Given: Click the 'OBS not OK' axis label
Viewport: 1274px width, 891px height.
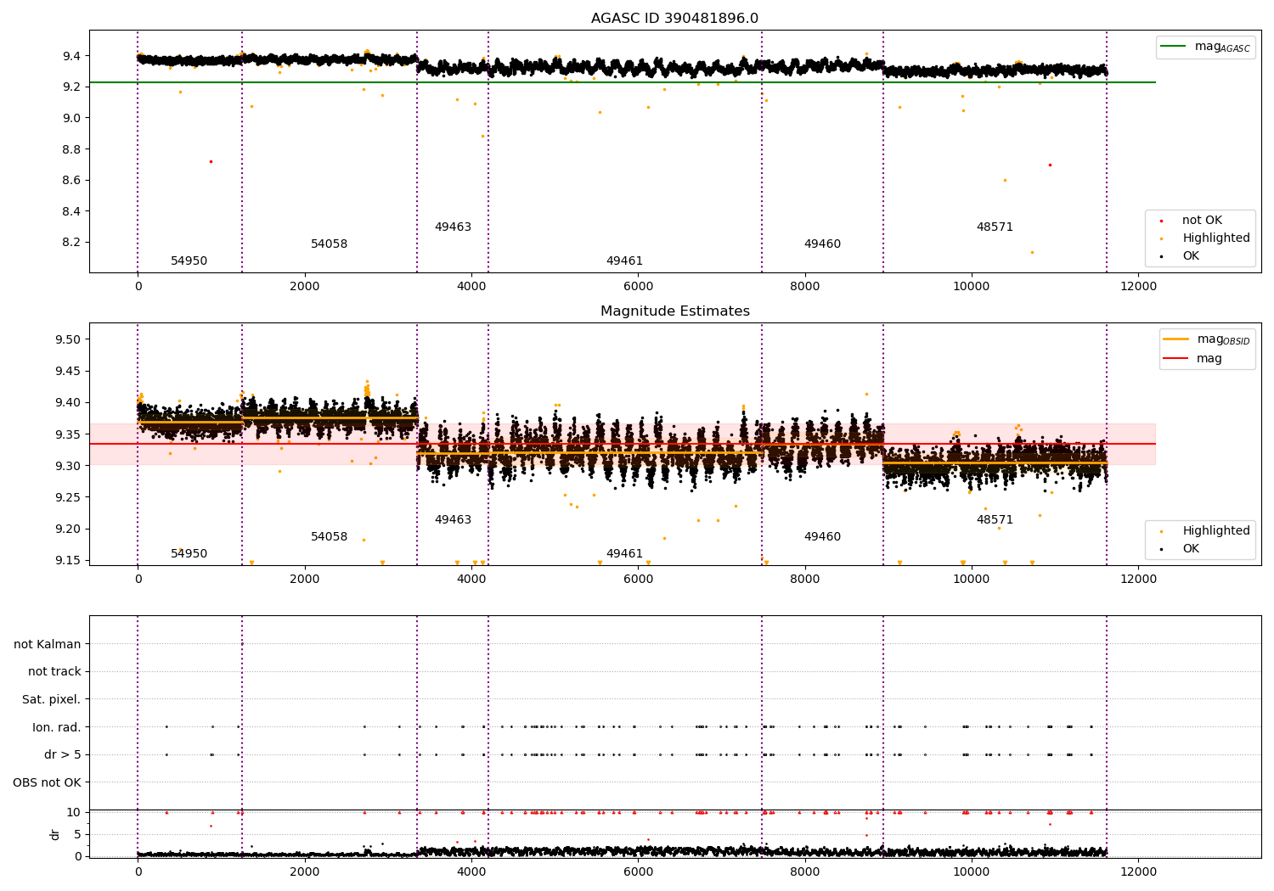Looking at the screenshot, I should (48, 782).
